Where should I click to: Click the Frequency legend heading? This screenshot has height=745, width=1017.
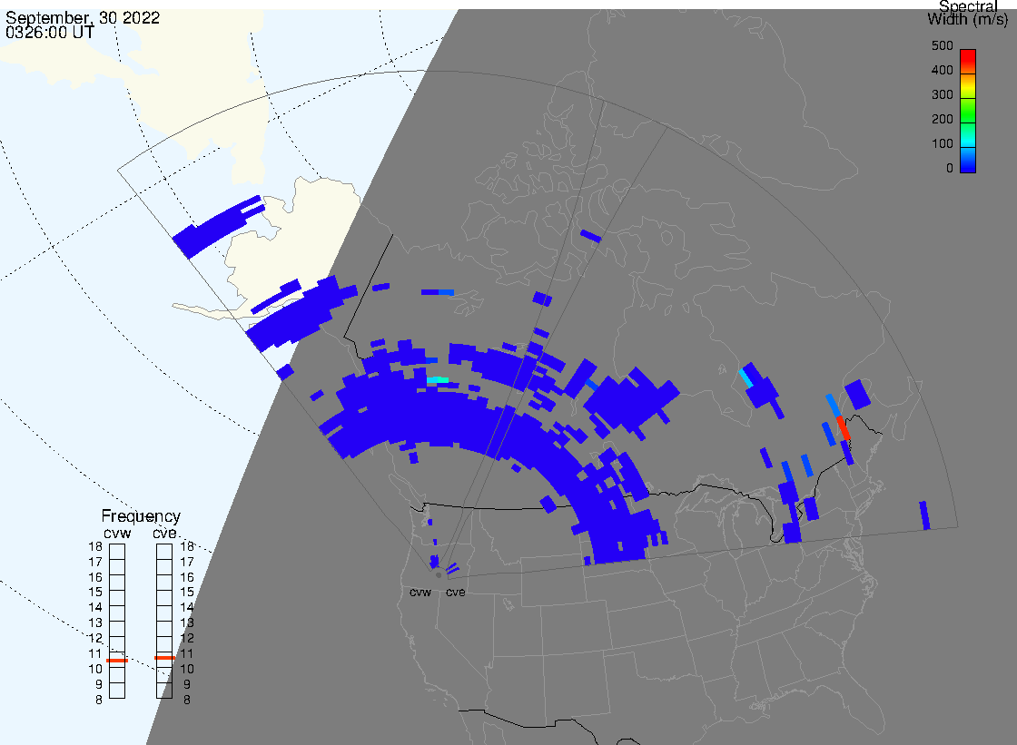(141, 516)
